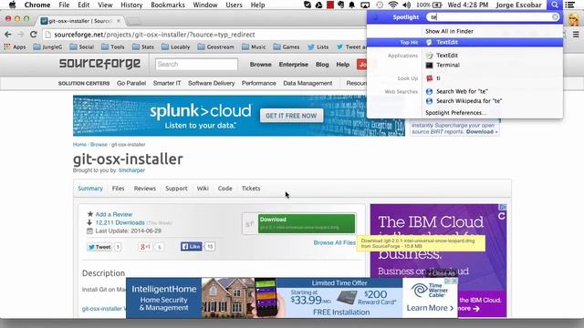Select the Look Up 'ti' result

(438, 78)
